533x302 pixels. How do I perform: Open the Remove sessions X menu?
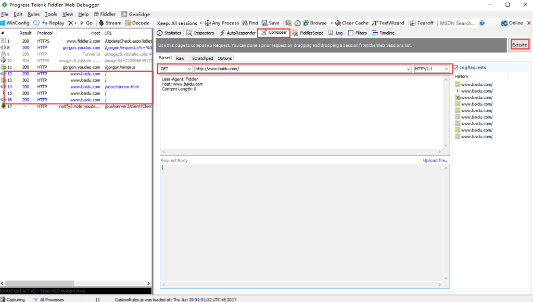tap(72, 23)
